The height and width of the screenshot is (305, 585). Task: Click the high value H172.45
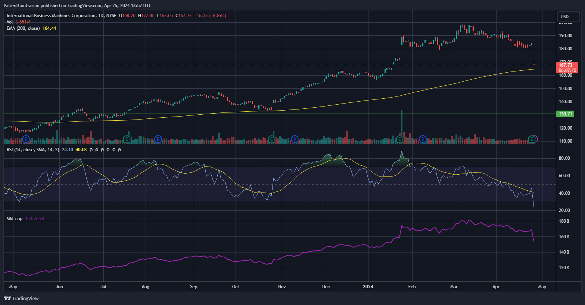[x=146, y=16]
